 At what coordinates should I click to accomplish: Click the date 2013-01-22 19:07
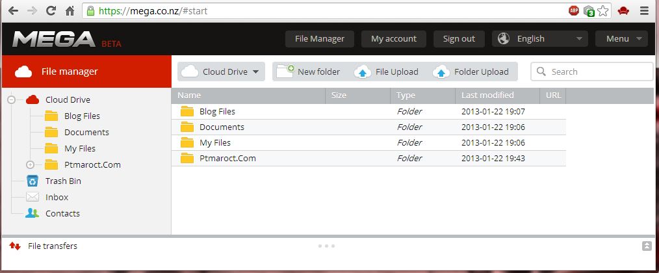493,111
